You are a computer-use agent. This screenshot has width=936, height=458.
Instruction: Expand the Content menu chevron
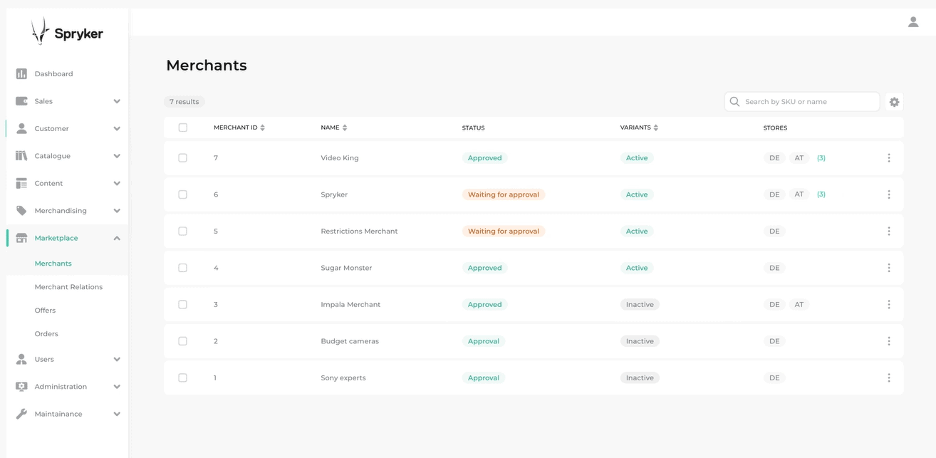(117, 183)
